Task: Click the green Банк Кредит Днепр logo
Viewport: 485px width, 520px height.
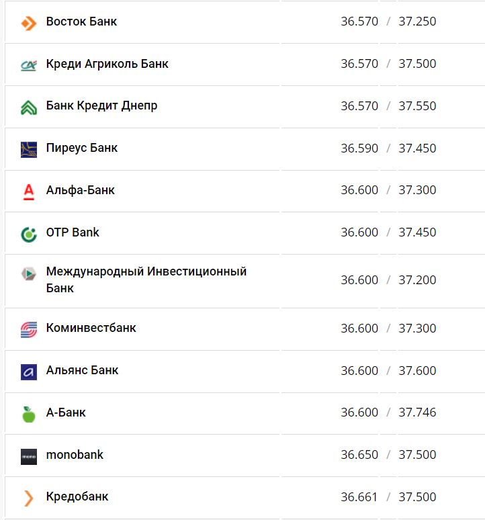Action: point(28,107)
